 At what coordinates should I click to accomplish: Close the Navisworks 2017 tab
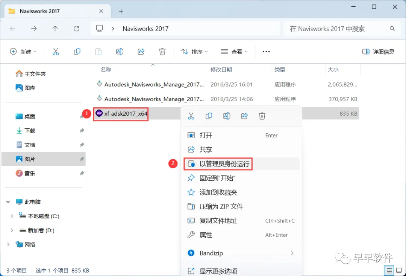tap(101, 11)
